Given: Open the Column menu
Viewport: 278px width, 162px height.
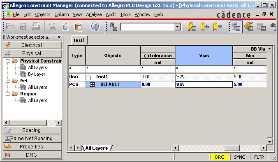Looking at the screenshot, I should tap(62, 14).
